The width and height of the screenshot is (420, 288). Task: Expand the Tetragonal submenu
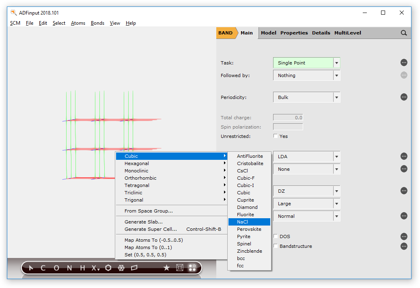[x=171, y=185]
